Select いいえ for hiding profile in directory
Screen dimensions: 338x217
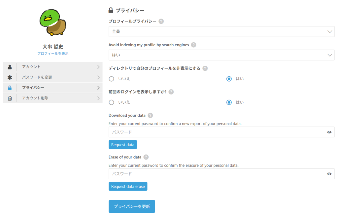point(112,79)
